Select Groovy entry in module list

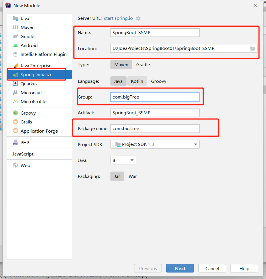click(39, 113)
